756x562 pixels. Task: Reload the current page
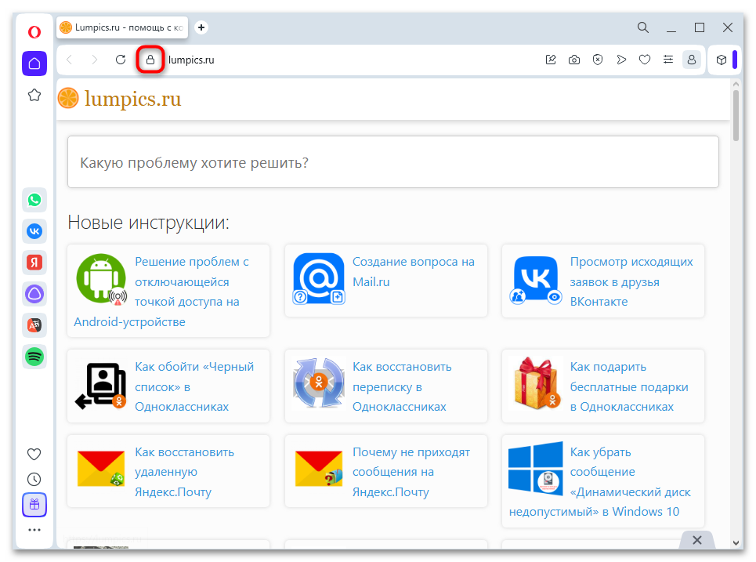121,60
